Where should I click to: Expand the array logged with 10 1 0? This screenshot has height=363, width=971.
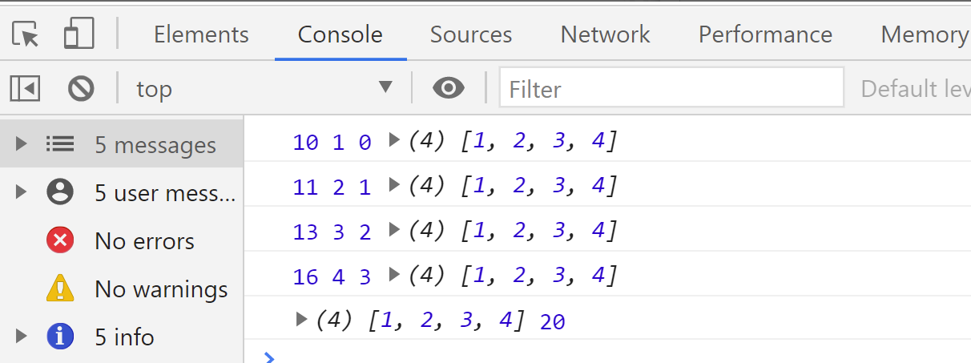[x=393, y=140]
